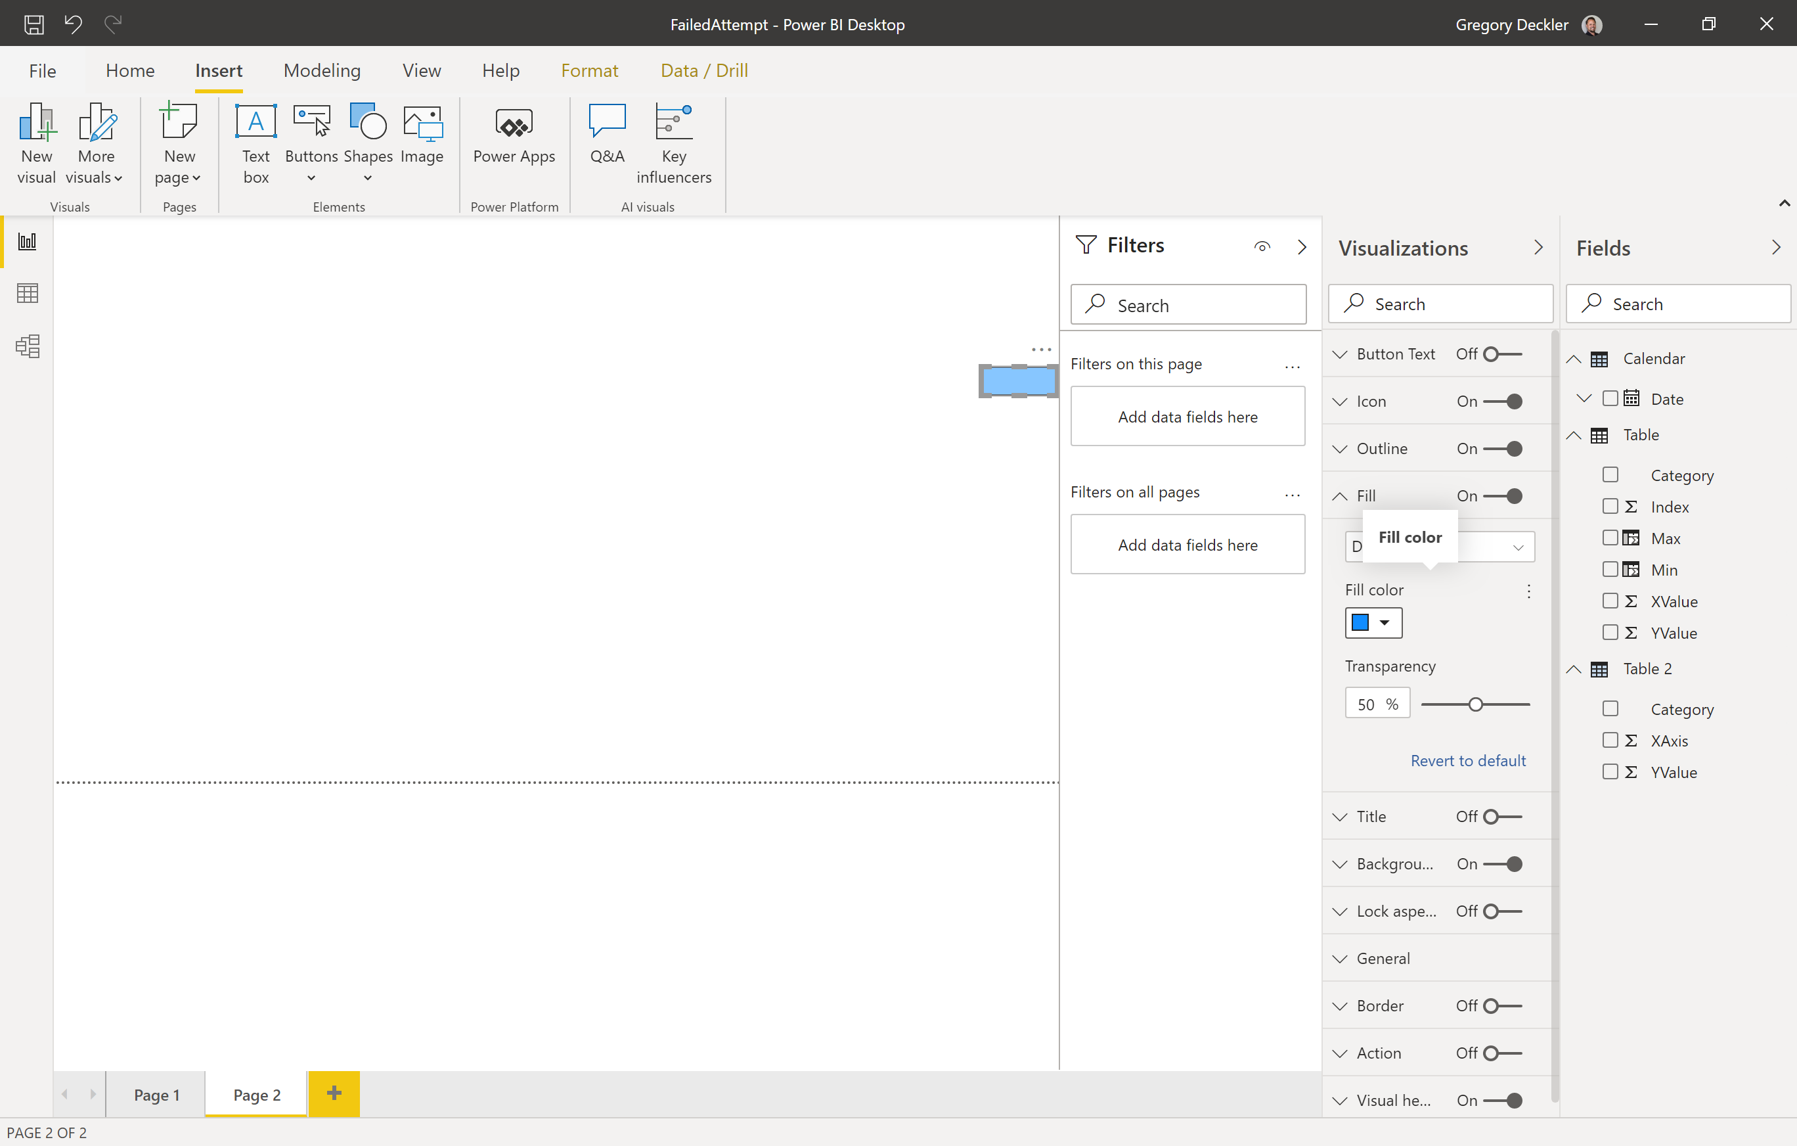Insert a New visual

(x=37, y=144)
